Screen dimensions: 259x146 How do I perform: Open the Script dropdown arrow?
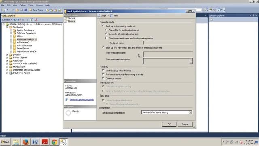[108, 15]
